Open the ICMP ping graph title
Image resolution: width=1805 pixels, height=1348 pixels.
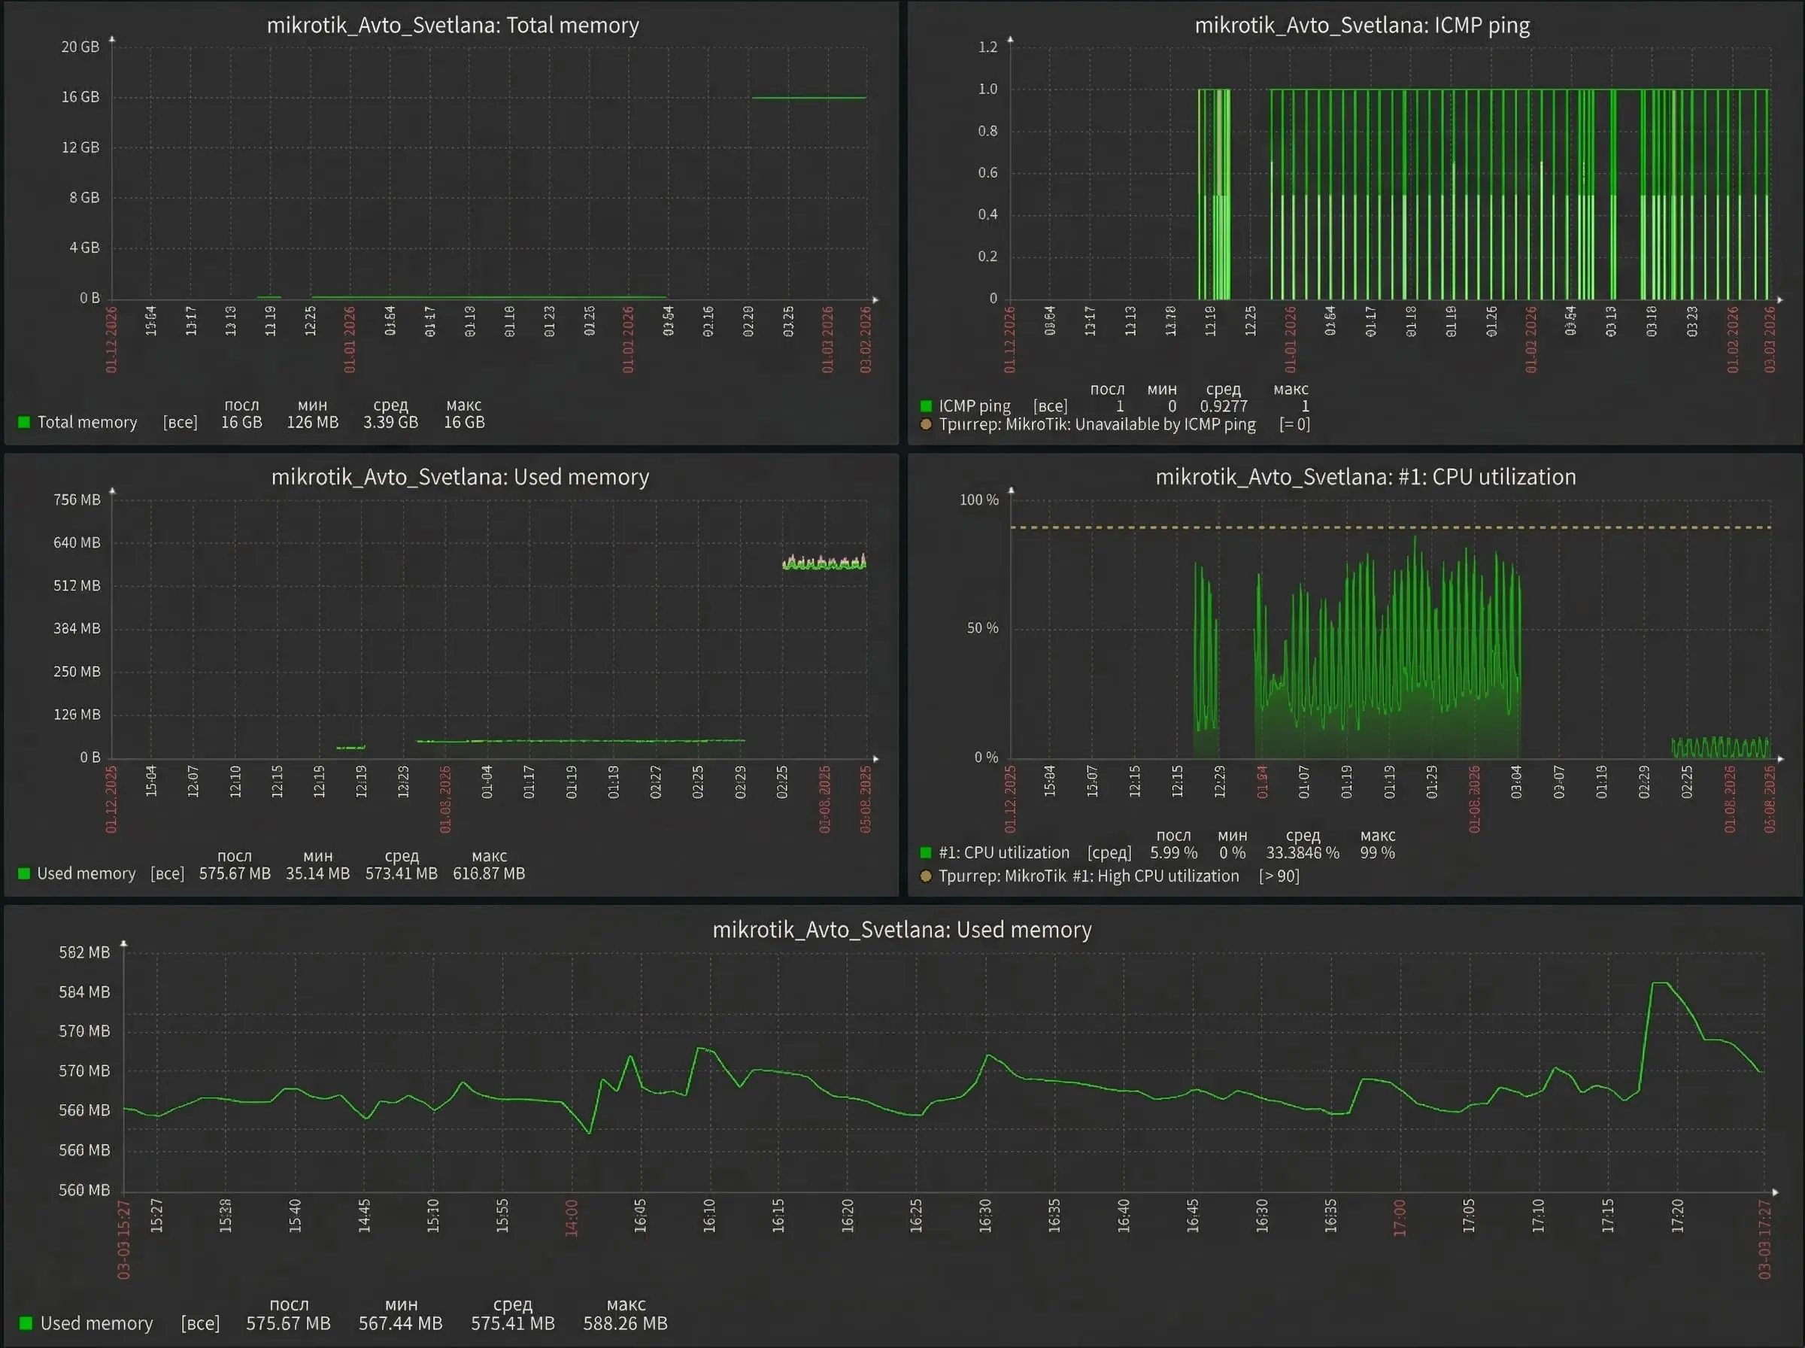click(x=1361, y=26)
